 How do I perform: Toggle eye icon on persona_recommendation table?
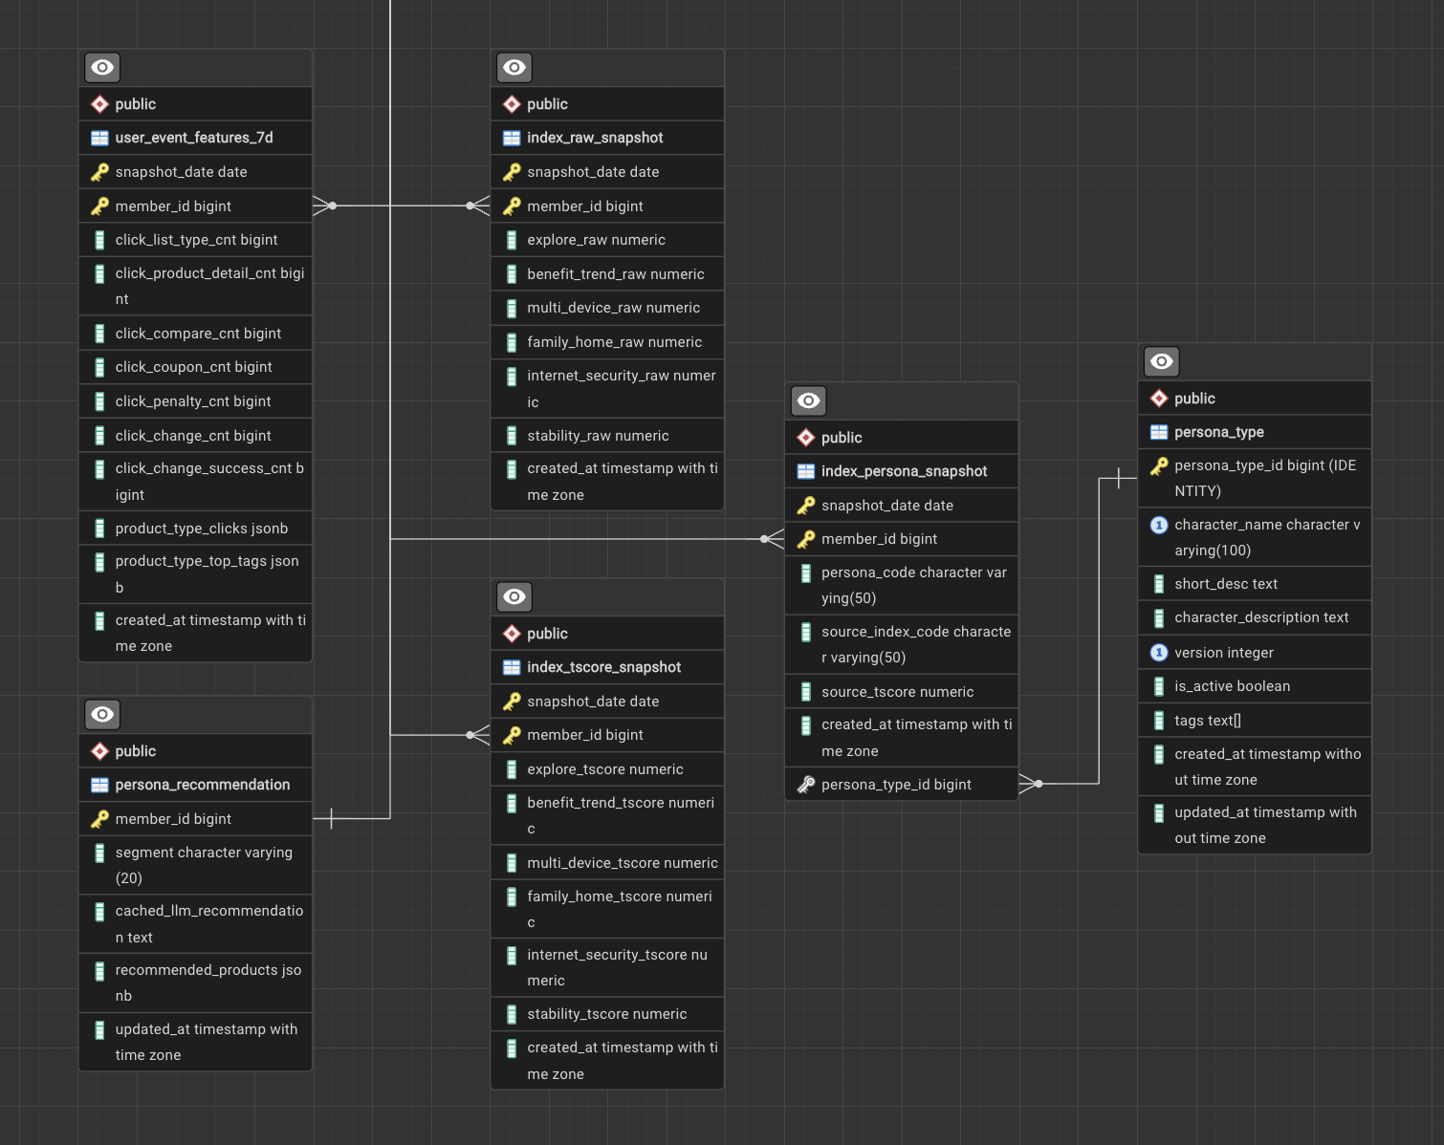pyautogui.click(x=102, y=715)
